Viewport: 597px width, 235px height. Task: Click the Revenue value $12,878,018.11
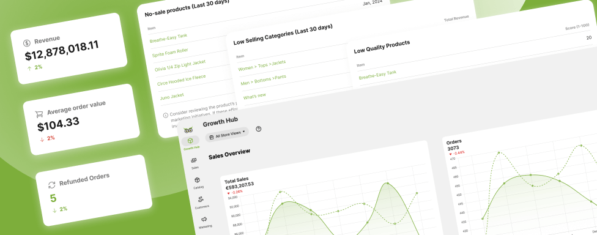click(62, 50)
